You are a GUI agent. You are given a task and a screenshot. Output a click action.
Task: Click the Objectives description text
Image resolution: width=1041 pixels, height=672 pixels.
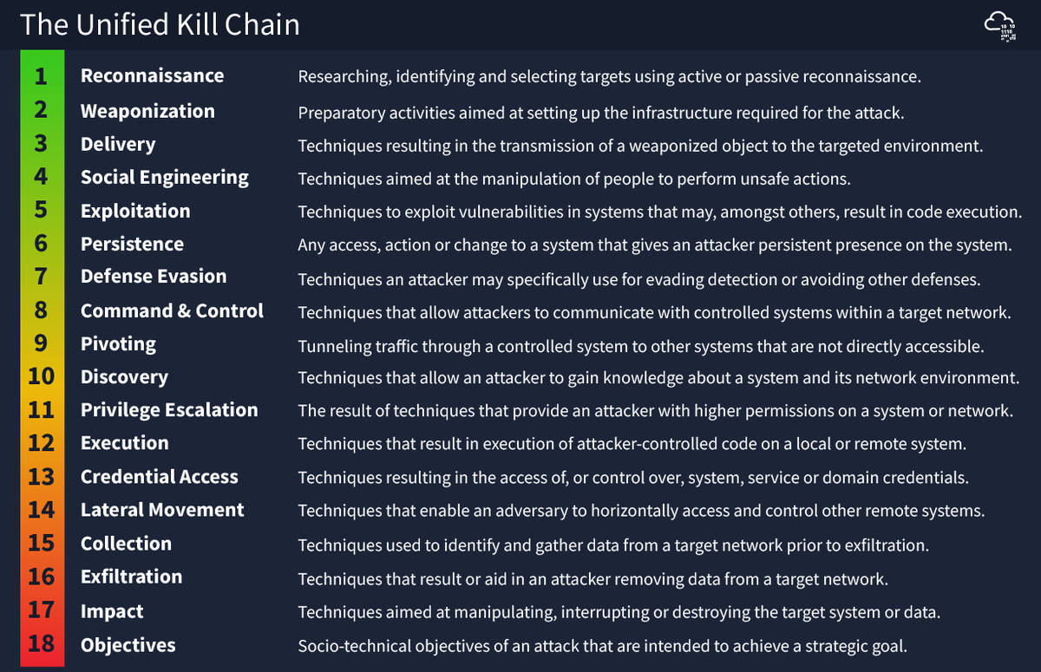click(603, 646)
